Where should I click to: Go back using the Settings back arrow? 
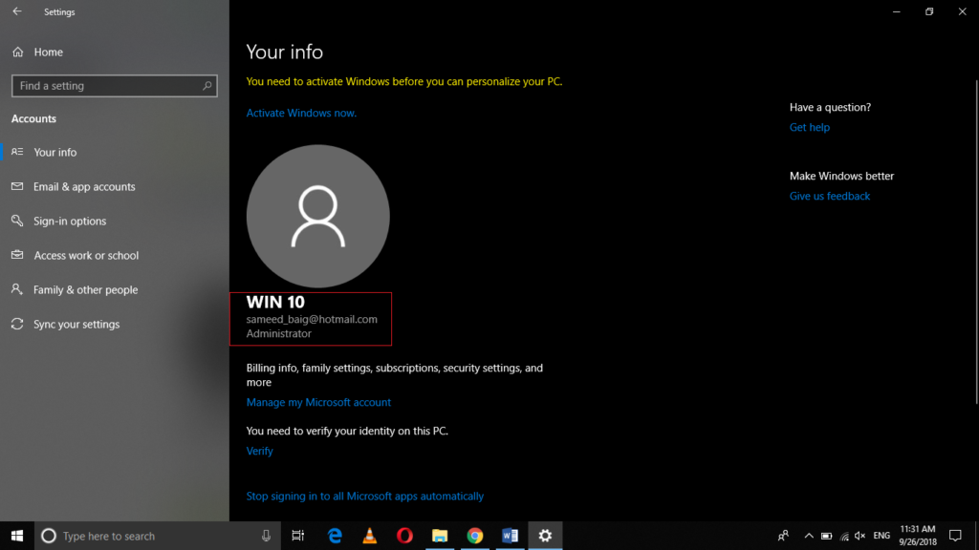[17, 11]
